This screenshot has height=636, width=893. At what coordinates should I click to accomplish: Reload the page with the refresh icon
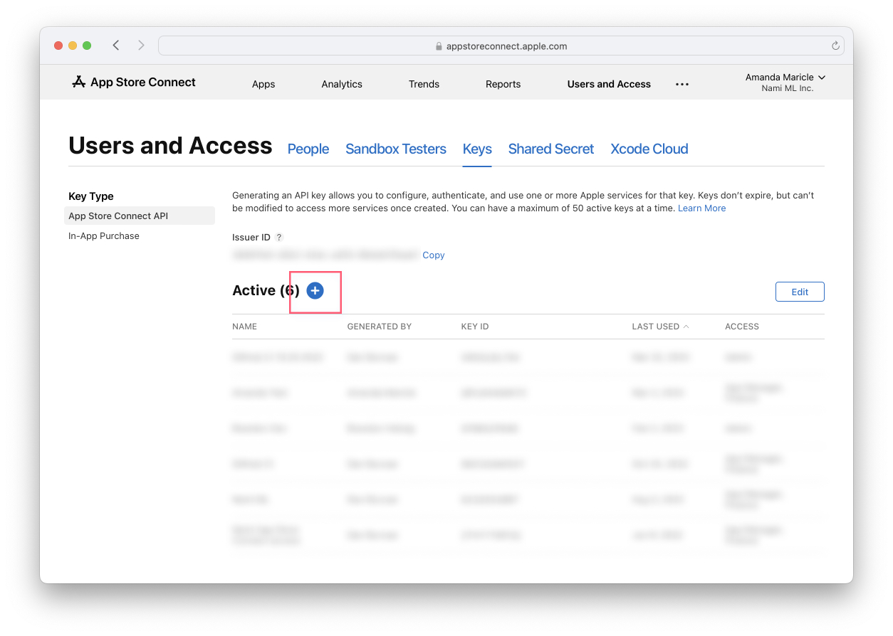(x=835, y=46)
